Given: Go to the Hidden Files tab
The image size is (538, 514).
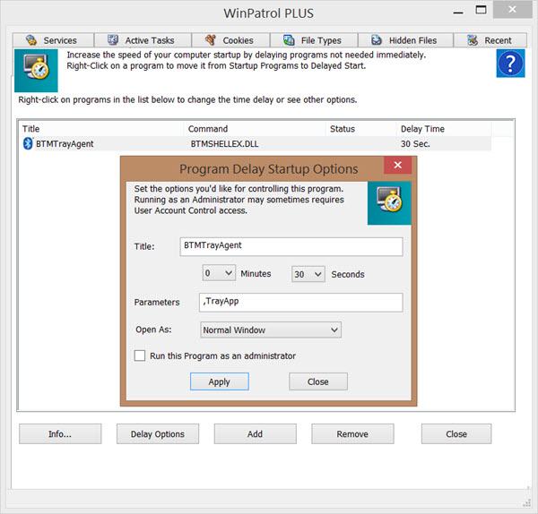Looking at the screenshot, I should [406, 40].
